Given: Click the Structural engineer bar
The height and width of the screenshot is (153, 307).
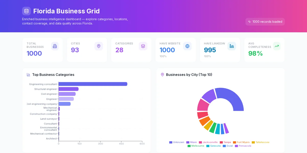Looking at the screenshot, I should pyautogui.click(x=69, y=89).
